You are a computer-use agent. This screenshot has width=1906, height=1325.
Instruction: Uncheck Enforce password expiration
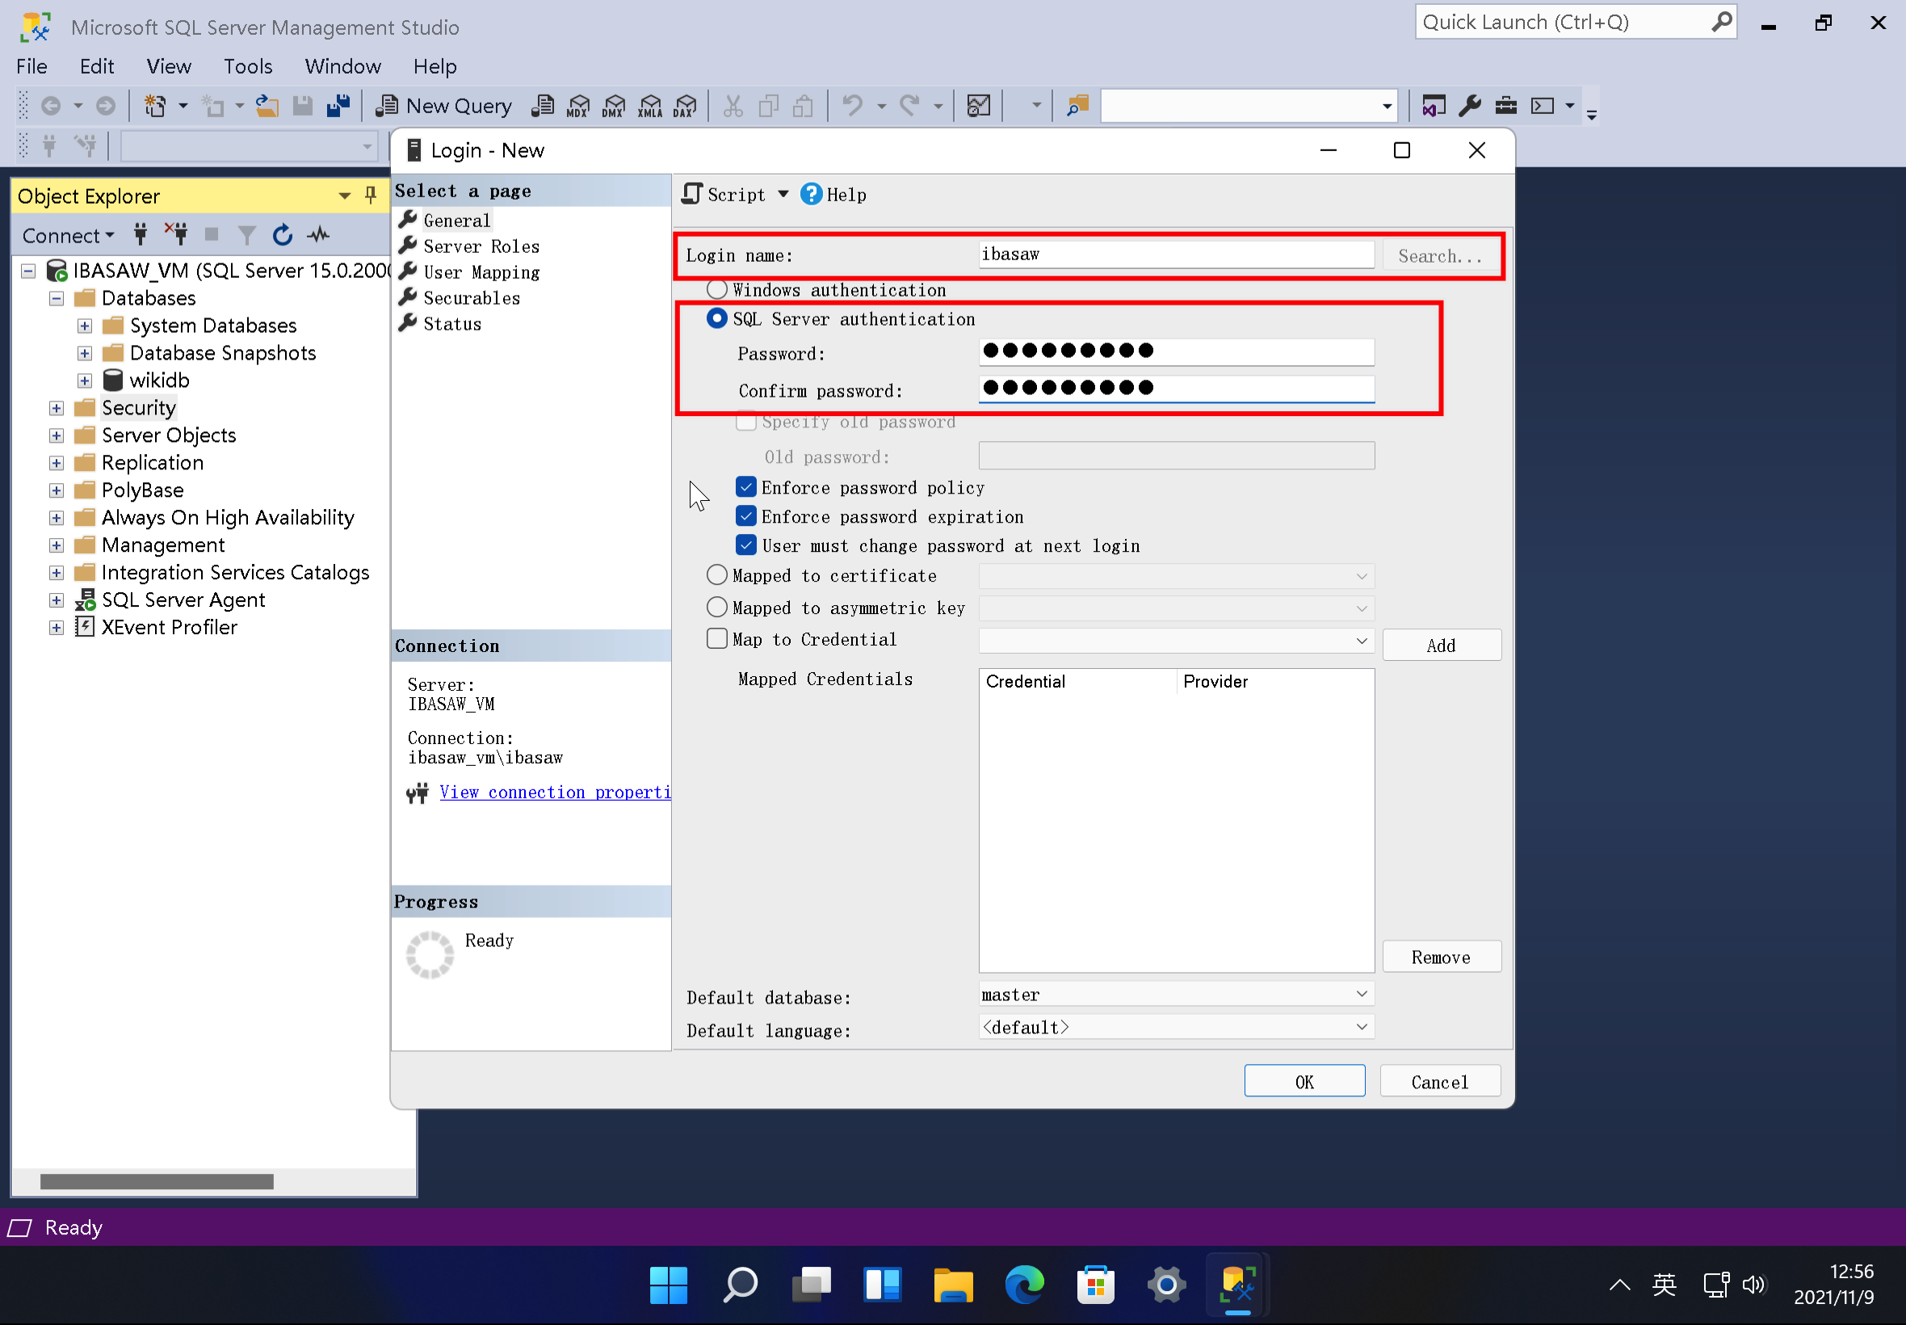click(746, 517)
